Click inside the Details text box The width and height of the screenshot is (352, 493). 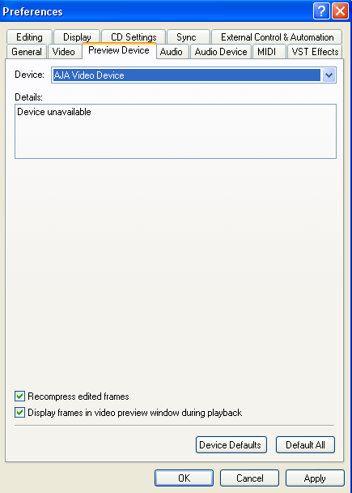(176, 131)
